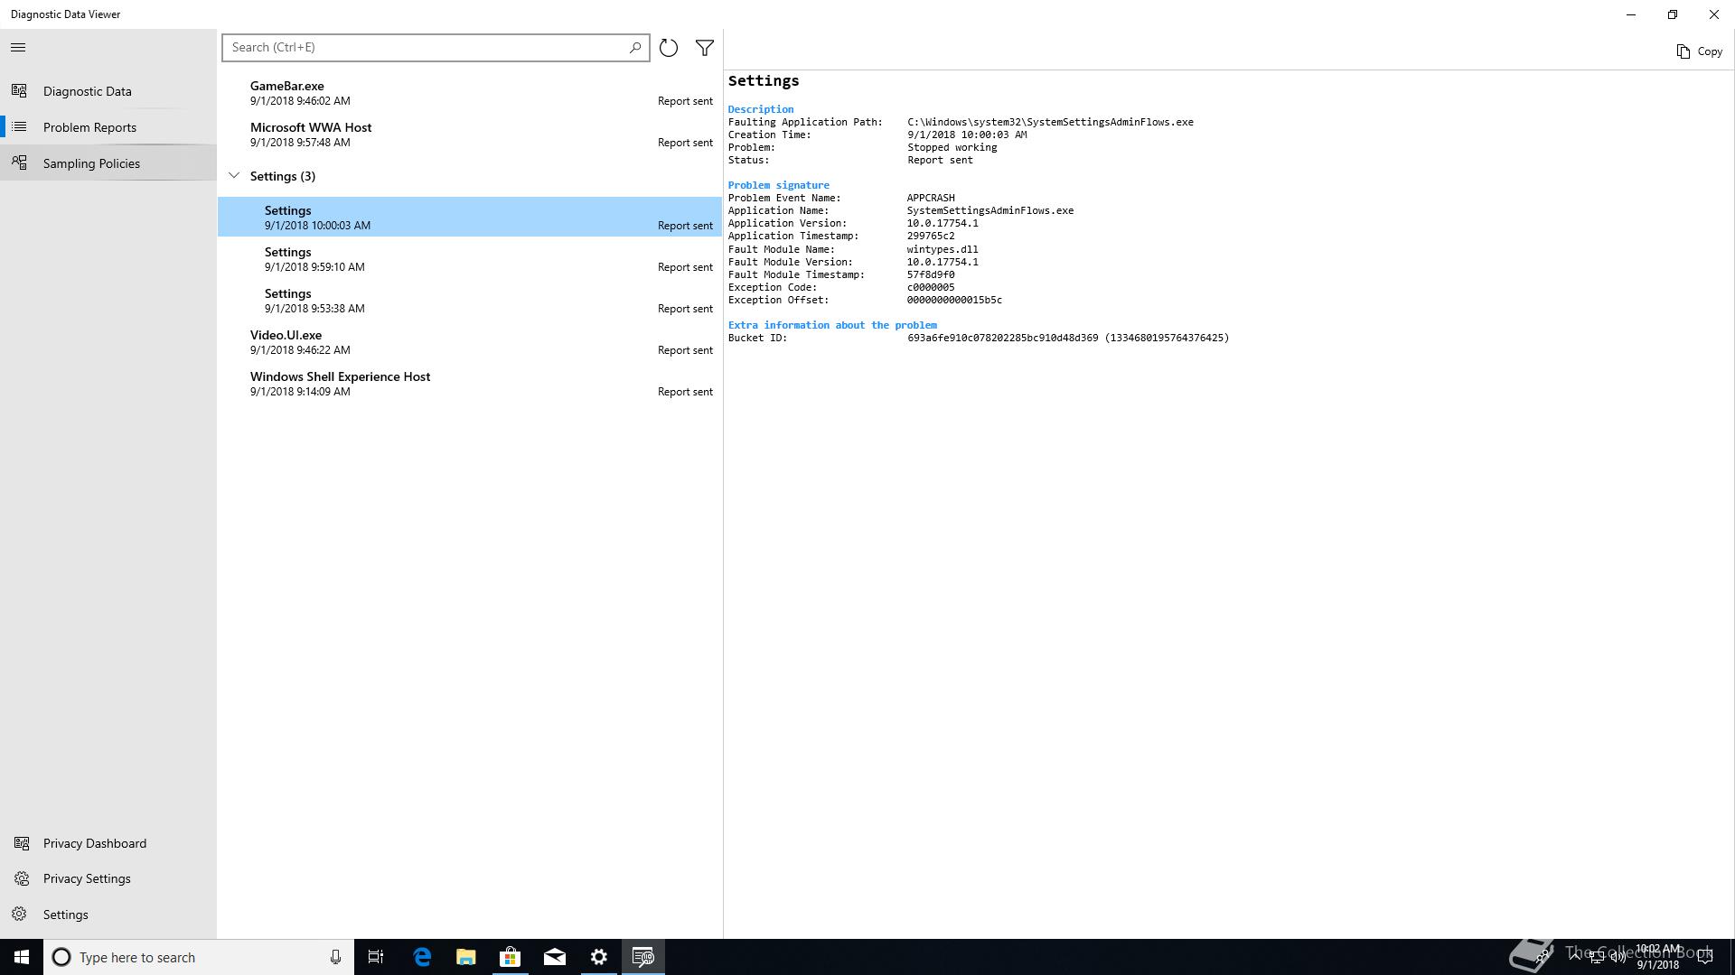
Task: Open File Explorer from taskbar
Action: (466, 957)
